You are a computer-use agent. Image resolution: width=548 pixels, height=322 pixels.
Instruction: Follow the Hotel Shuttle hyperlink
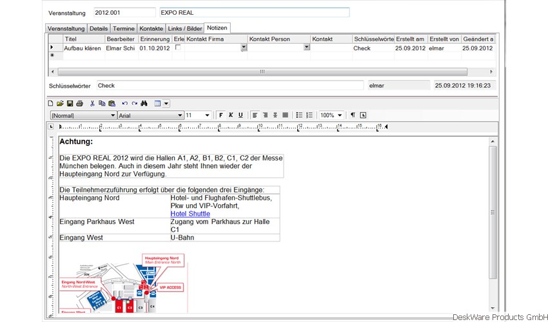click(x=190, y=214)
